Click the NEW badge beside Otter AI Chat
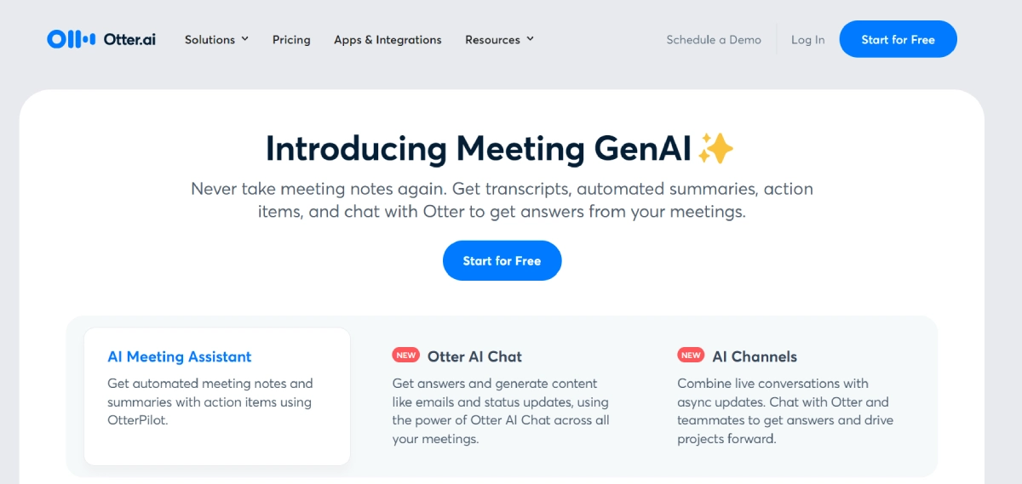The height and width of the screenshot is (484, 1022). 406,356
